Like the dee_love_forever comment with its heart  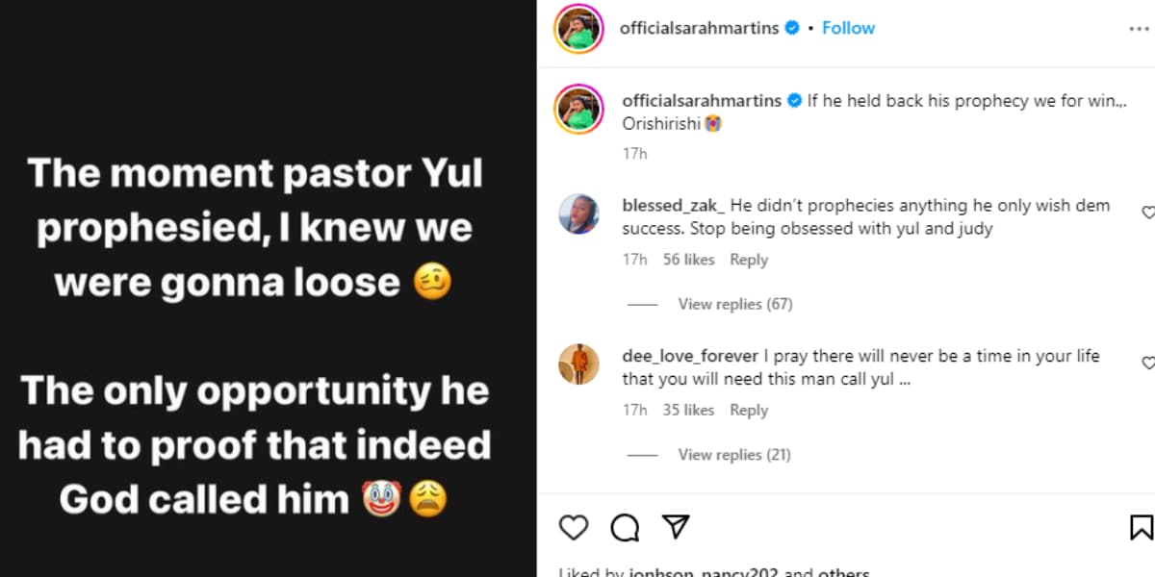(x=1147, y=363)
